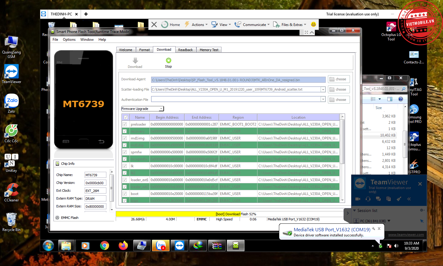End session with the X icon in TeamViewer toolbar

154,24
